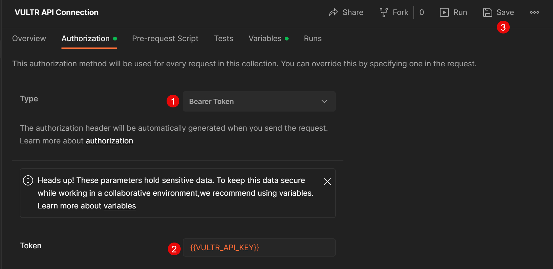Open the Pre-request Script tab
The width and height of the screenshot is (553, 269).
[165, 39]
